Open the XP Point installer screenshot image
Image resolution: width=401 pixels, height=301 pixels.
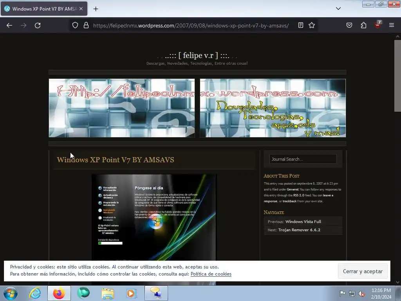(x=154, y=218)
